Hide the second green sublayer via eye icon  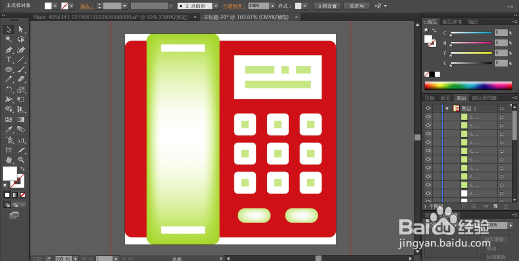[428, 125]
